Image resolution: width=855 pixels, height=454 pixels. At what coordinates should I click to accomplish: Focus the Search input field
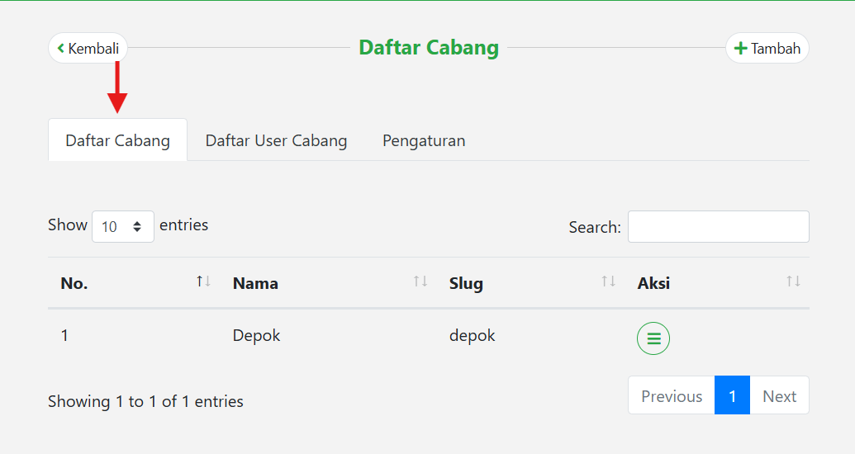coord(718,227)
